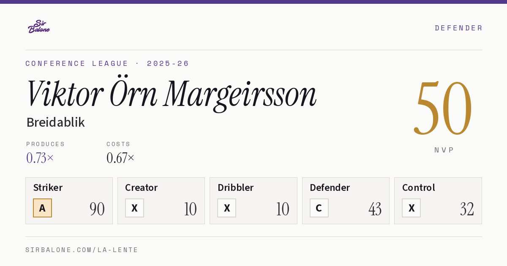Click the Creator score 10
507x266 pixels.
coord(191,209)
